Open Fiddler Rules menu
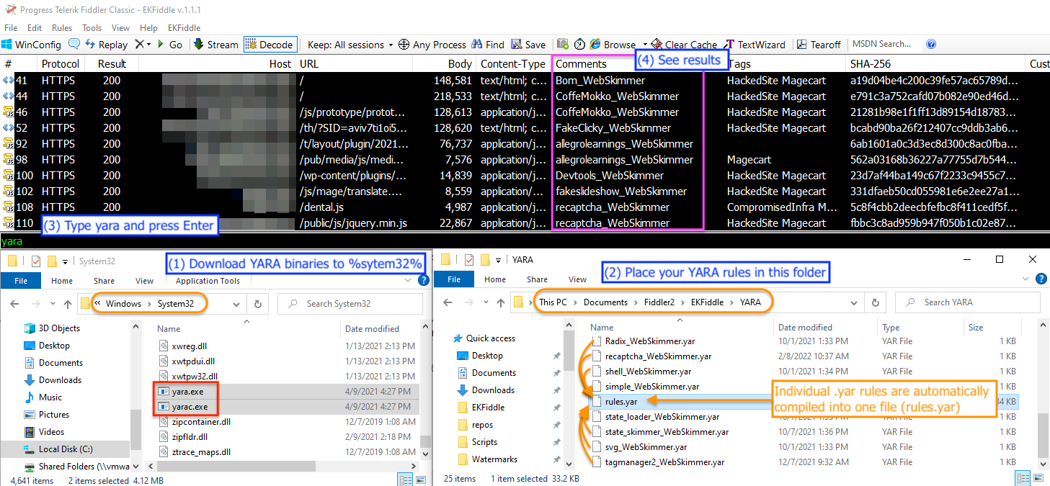 coord(62,28)
